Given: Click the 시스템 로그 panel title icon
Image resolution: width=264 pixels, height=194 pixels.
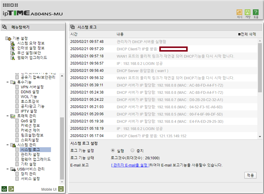Looking at the screenshot, I should pos(72,27).
